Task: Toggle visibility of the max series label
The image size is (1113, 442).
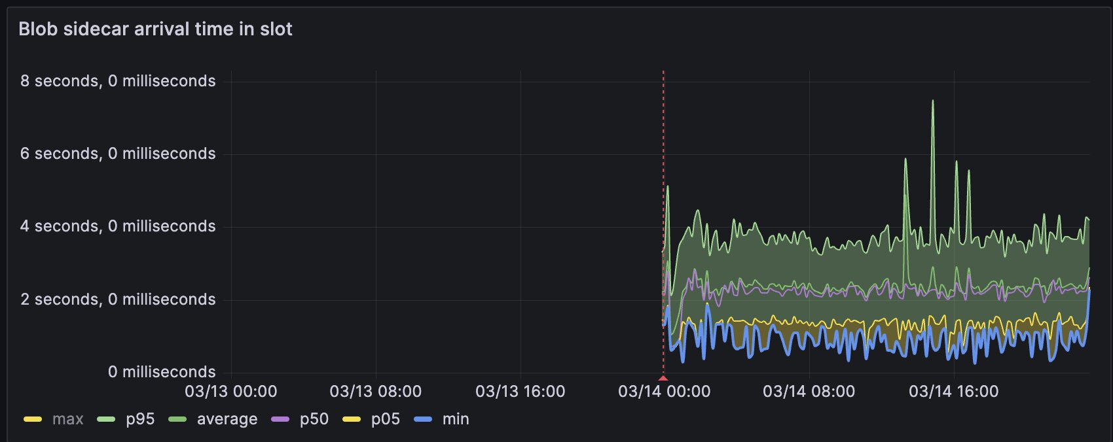Action: [x=67, y=419]
